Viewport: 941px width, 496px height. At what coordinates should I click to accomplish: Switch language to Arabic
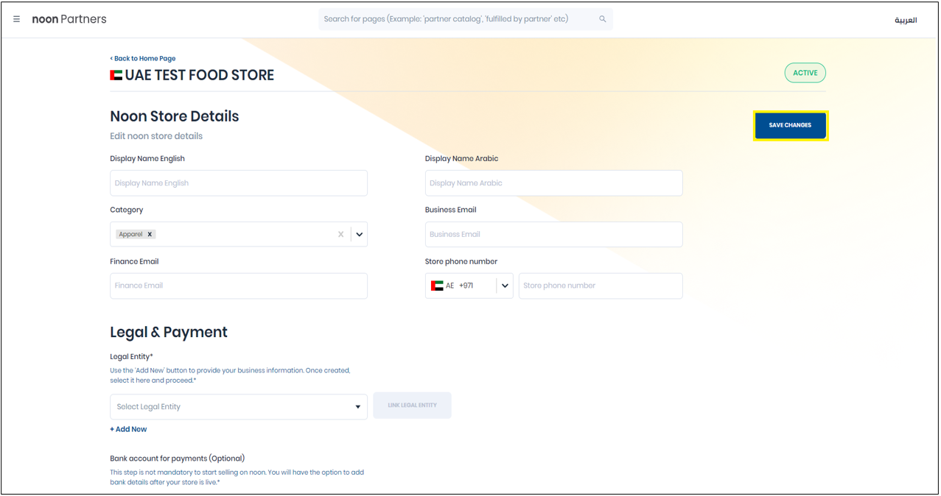(x=906, y=20)
